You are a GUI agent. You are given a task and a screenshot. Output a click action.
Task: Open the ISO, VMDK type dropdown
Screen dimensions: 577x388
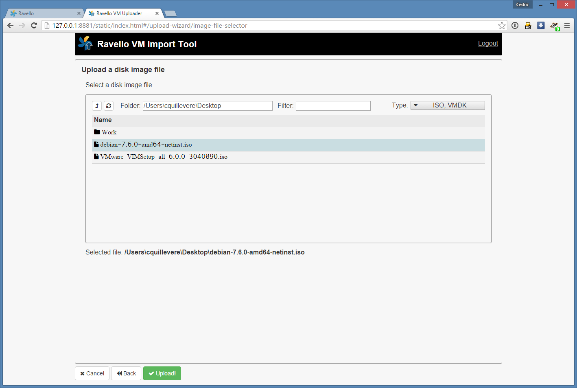point(448,105)
